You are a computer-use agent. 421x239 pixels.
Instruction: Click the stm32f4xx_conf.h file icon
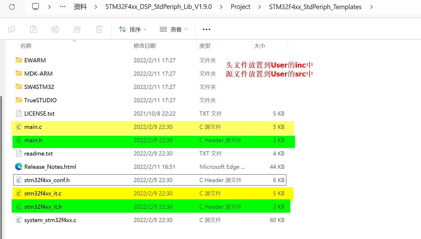[x=19, y=180]
